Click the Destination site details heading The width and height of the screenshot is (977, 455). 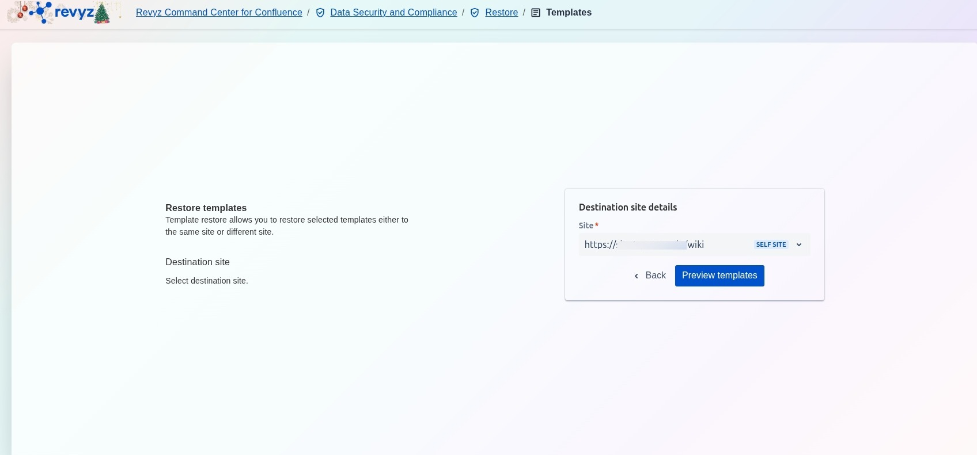627,207
